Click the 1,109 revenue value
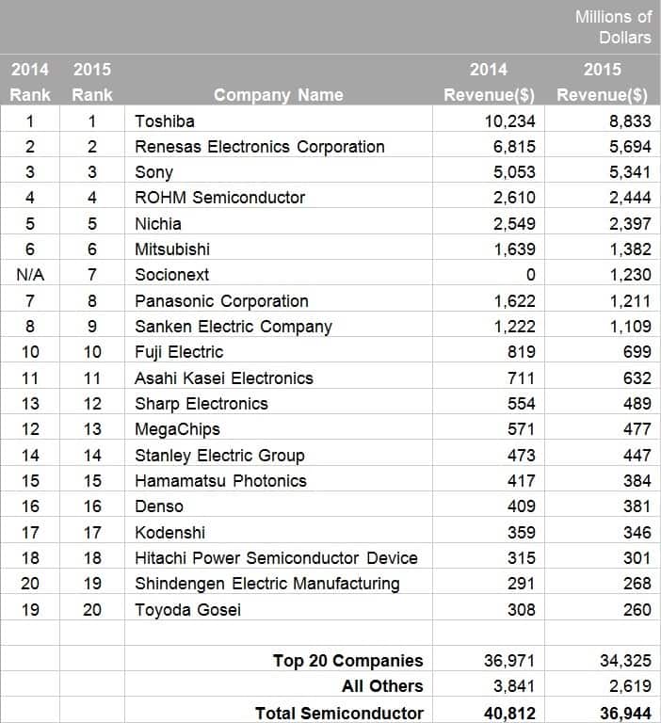The height and width of the screenshot is (723, 661). (x=630, y=327)
